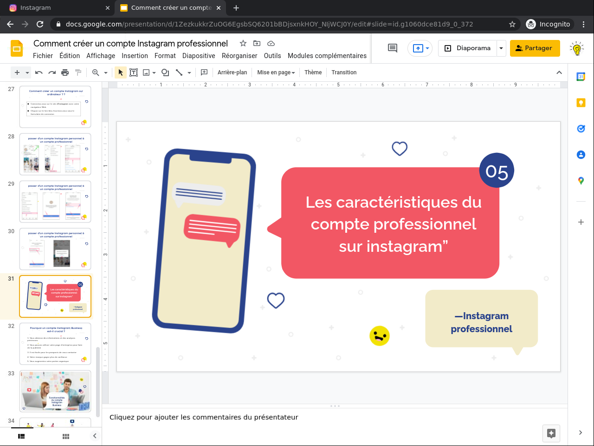Screen dimensions: 594x446
Task: Switch to grid view of slides
Action: coord(66,436)
